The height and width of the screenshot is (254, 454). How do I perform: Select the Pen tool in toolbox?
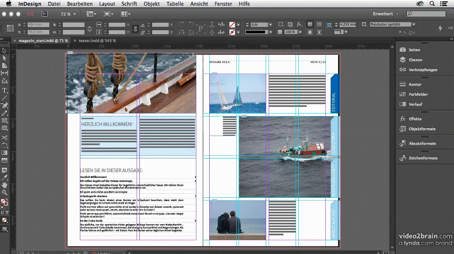[4, 105]
